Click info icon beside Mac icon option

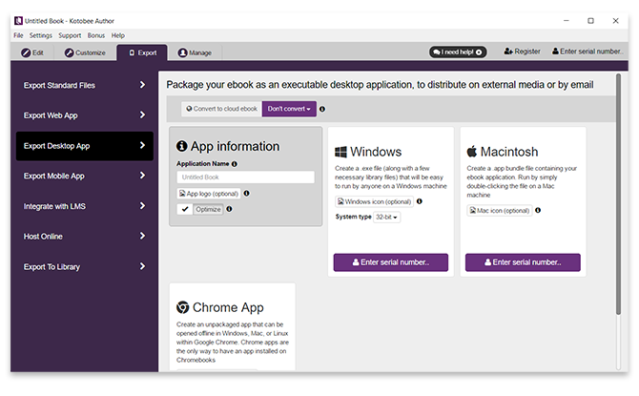pyautogui.click(x=539, y=210)
